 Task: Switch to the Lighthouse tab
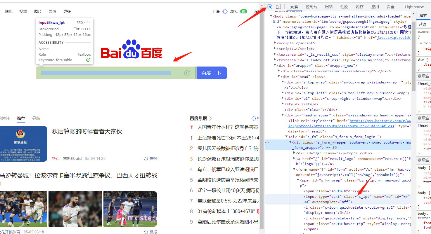pyautogui.click(x=414, y=7)
